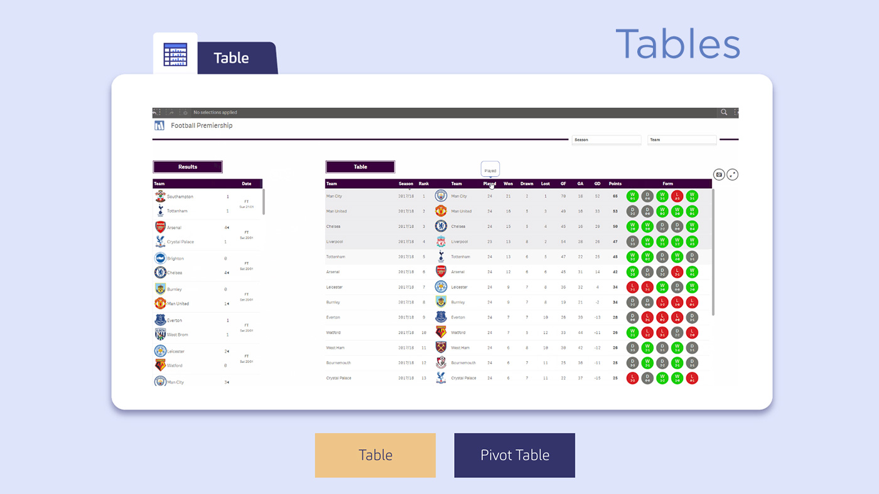879x494 pixels.
Task: Sort by GA column header
Action: (x=581, y=184)
